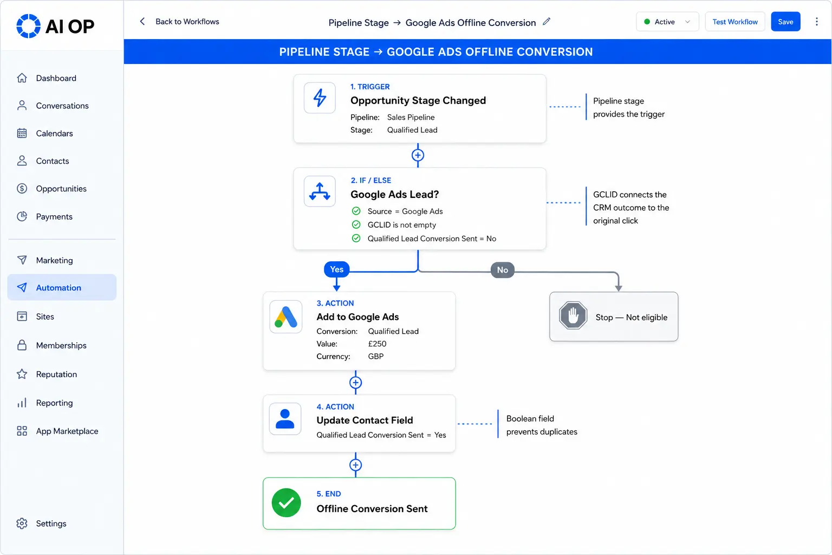
Task: Click the Contacts icon in sidebar
Action: pos(22,161)
